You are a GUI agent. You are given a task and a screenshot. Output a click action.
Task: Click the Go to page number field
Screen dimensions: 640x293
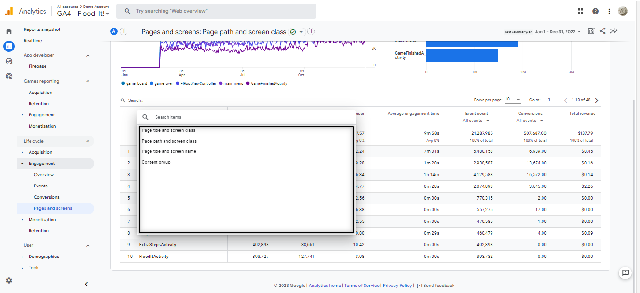pos(549,100)
